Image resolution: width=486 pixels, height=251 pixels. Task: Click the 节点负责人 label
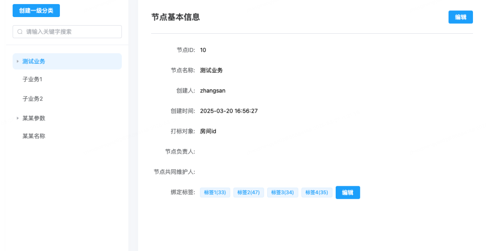tap(180, 152)
